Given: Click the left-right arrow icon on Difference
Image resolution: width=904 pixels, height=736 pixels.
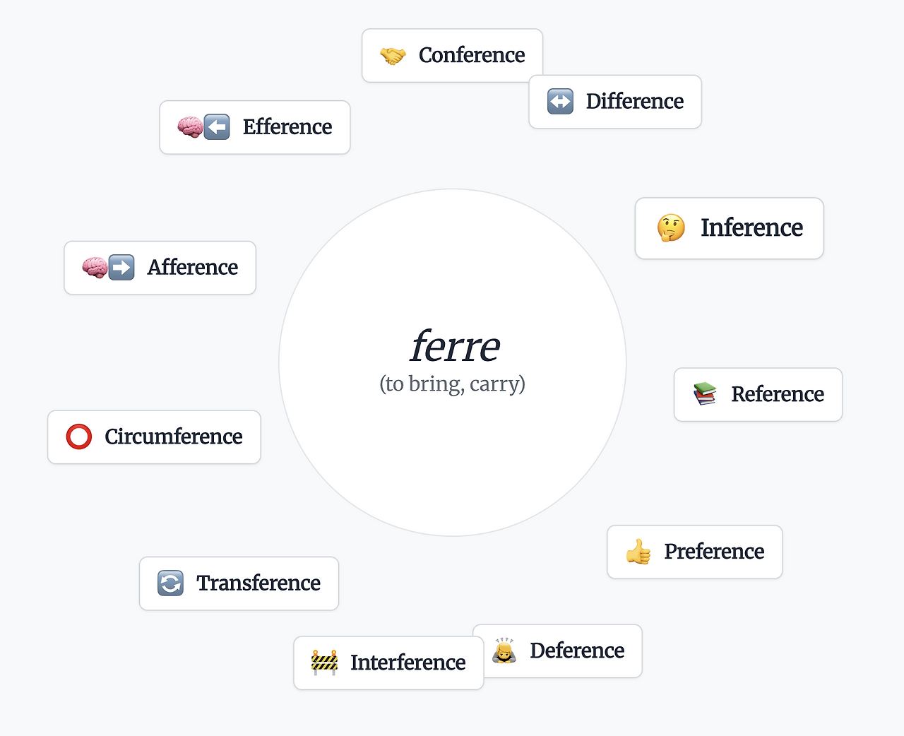Looking at the screenshot, I should [560, 102].
